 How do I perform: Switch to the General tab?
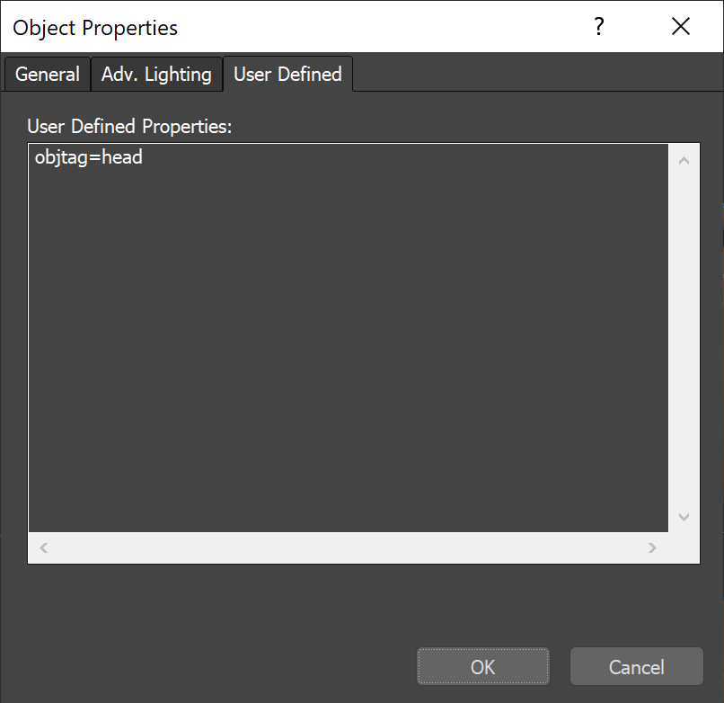pos(47,75)
